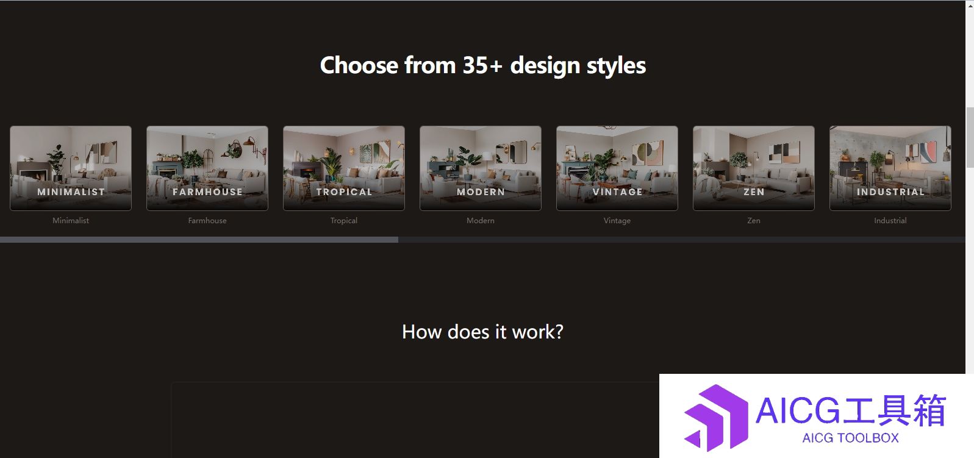Click the 'Minimalist' caption under its card
The width and height of the screenshot is (974, 458).
pyautogui.click(x=71, y=221)
